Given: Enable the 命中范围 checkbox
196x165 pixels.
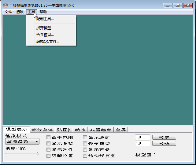Looking at the screenshot, I should click(48, 137).
